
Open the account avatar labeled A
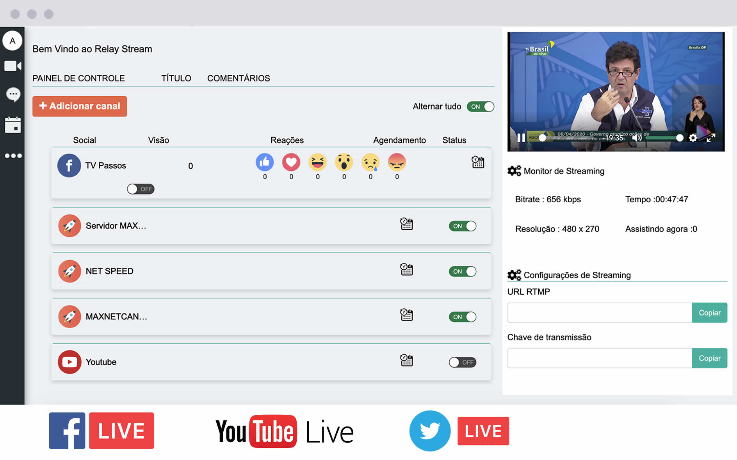[x=12, y=41]
